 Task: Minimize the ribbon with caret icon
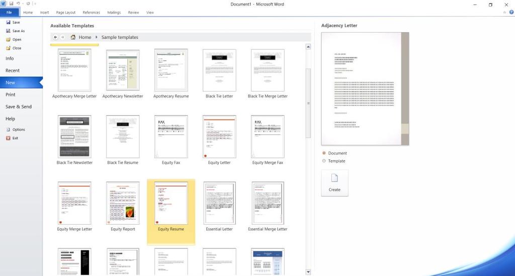504,13
